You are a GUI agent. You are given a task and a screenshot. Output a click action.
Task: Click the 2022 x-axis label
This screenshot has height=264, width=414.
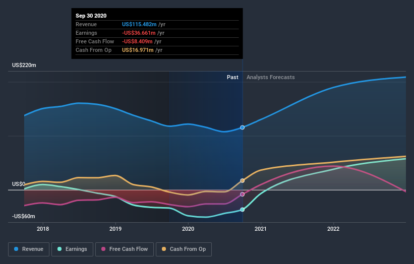coord(333,229)
